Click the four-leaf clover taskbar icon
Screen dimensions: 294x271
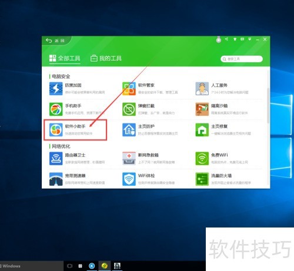(80, 266)
